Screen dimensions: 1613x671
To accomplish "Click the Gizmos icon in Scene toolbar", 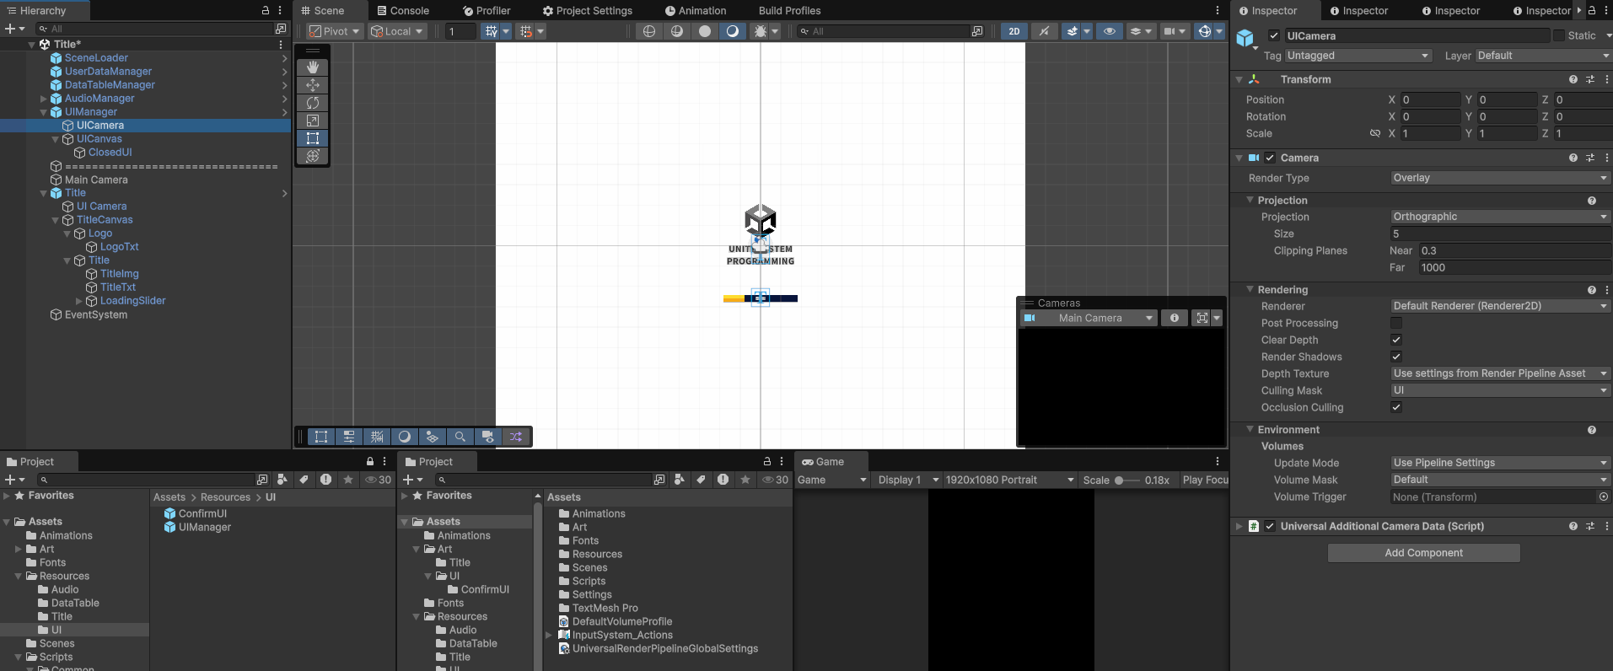I will [1205, 31].
